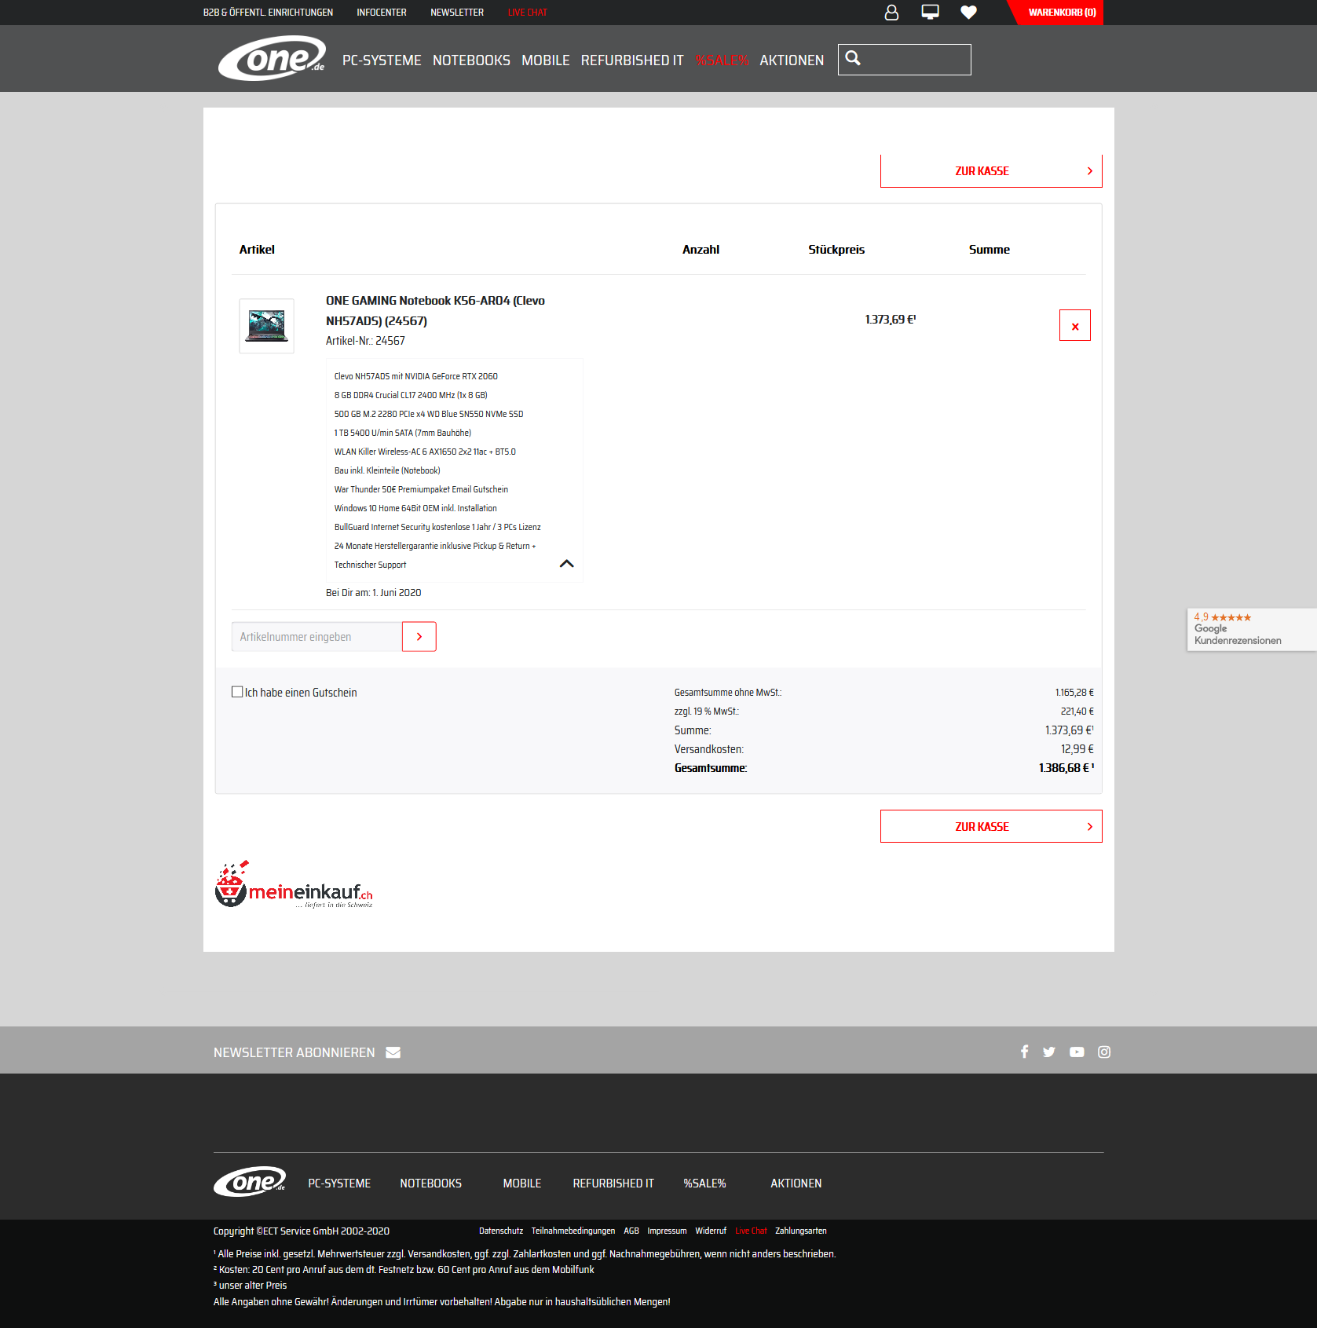The image size is (1317, 1328).
Task: Click the footer one.de logo
Action: tap(250, 1182)
